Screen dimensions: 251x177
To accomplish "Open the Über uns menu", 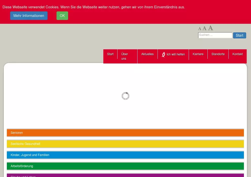I will 124,56.
